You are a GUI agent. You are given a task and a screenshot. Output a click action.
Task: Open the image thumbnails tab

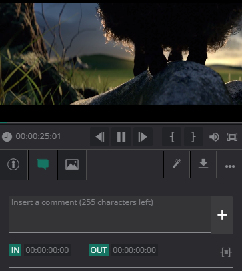[x=72, y=164]
